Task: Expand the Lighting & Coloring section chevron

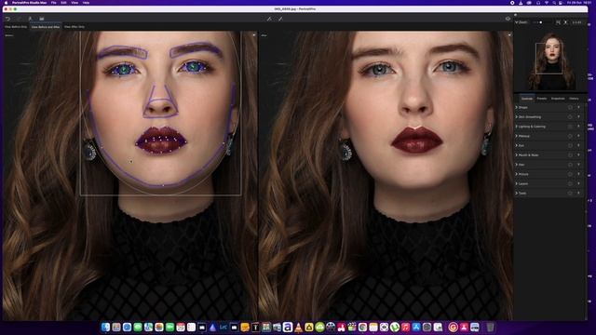Action: click(517, 127)
